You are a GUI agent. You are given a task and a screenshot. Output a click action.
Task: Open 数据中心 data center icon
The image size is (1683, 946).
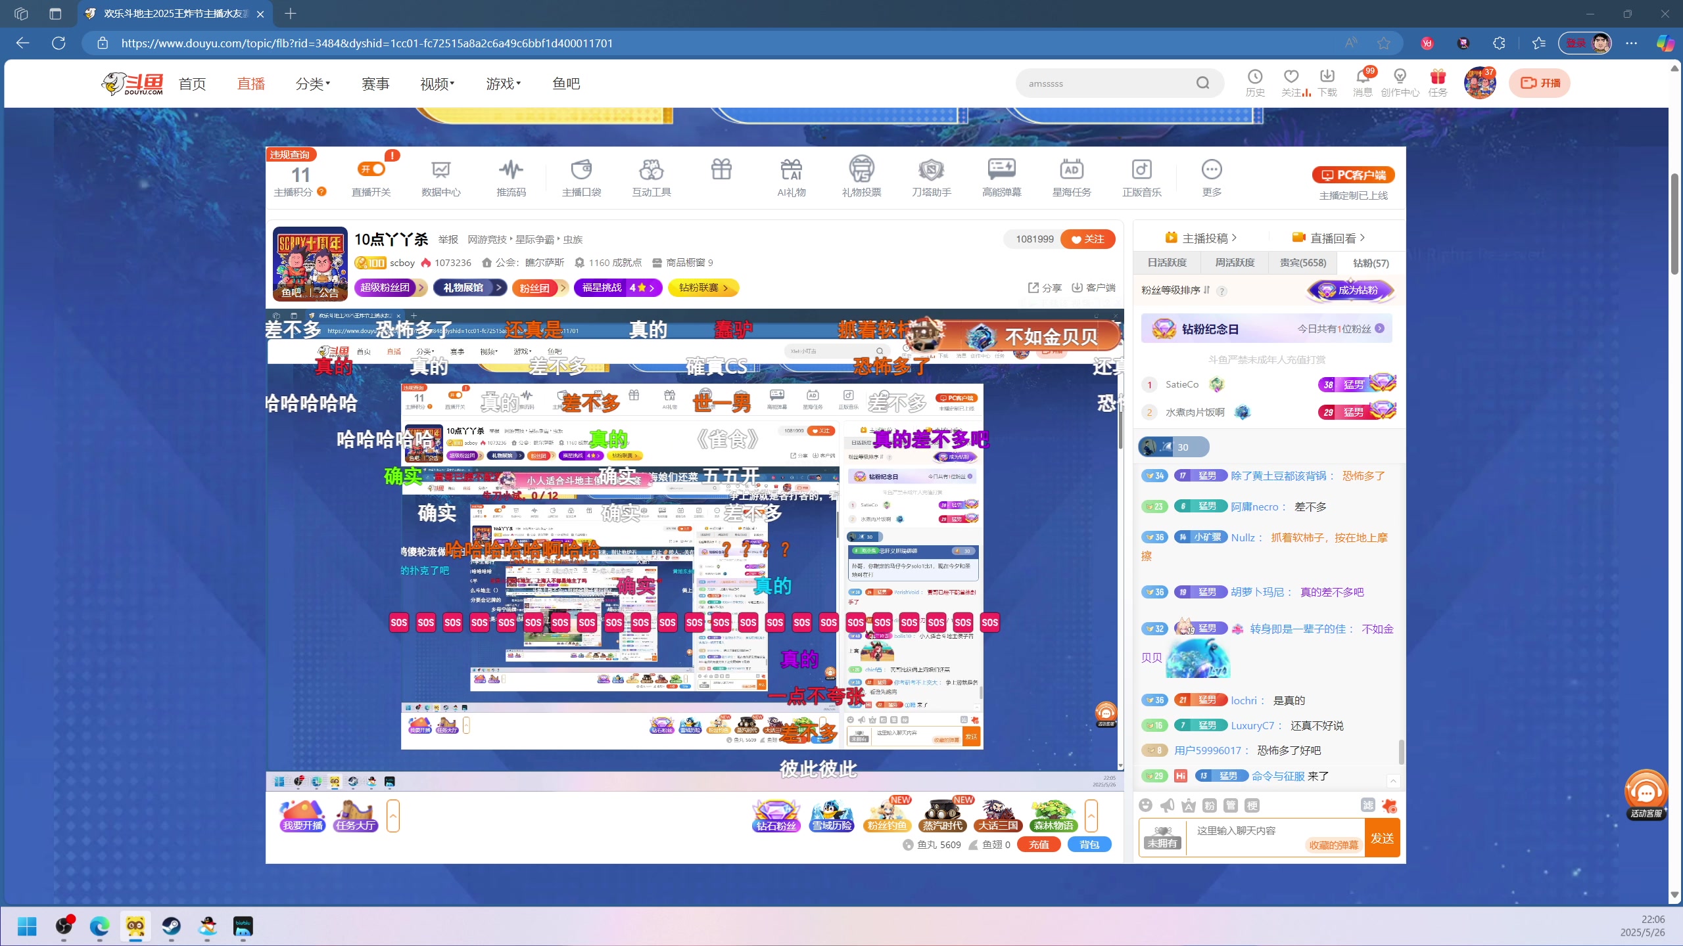pyautogui.click(x=440, y=178)
